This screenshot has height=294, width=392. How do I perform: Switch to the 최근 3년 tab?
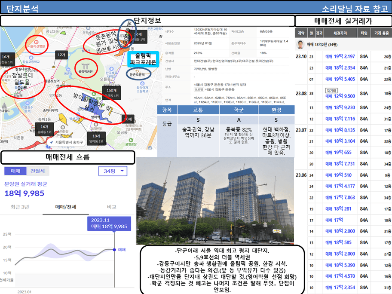coord(20,207)
